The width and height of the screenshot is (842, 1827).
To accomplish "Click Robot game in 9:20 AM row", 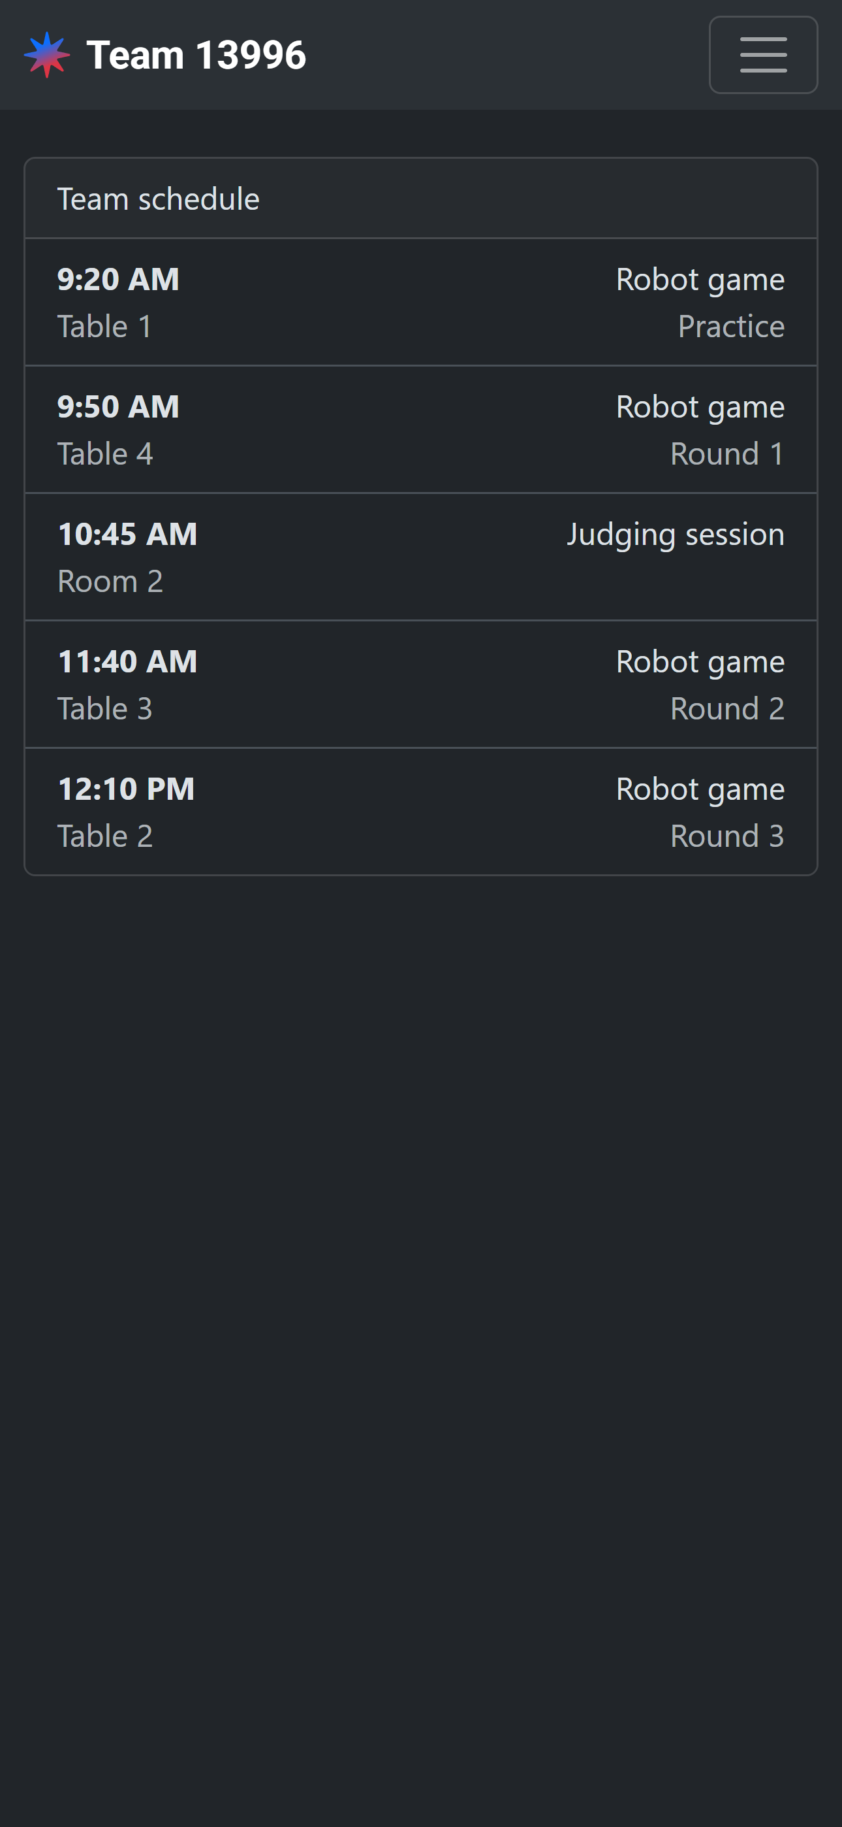I will 700,279.
